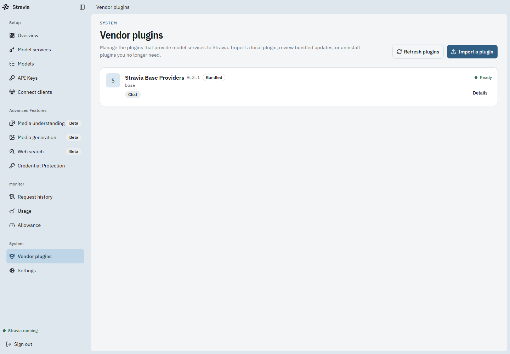This screenshot has width=510, height=354.
Task: Click the Stravia Base Providers 'S' avatar
Action: tap(113, 80)
